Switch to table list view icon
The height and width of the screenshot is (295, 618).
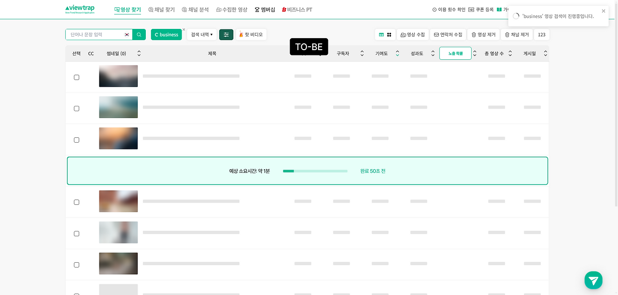381,35
